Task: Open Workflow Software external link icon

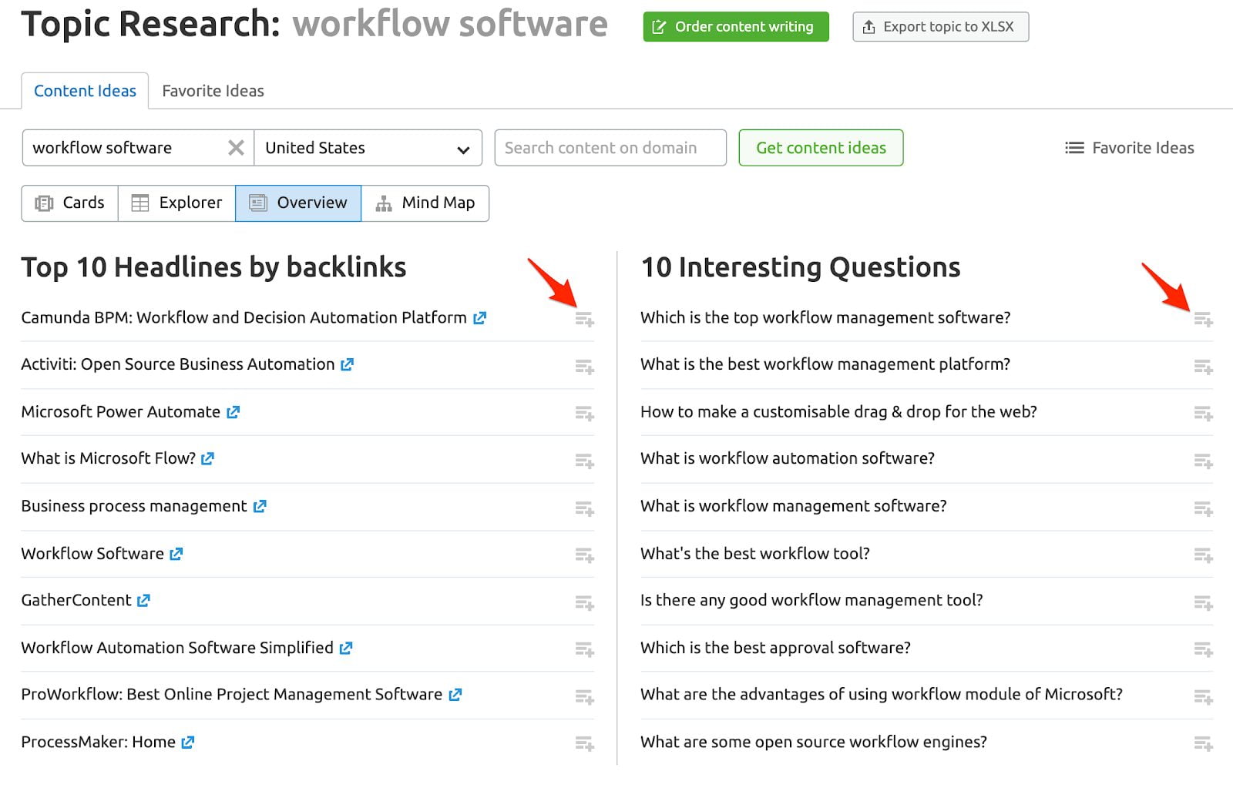Action: coord(176,554)
